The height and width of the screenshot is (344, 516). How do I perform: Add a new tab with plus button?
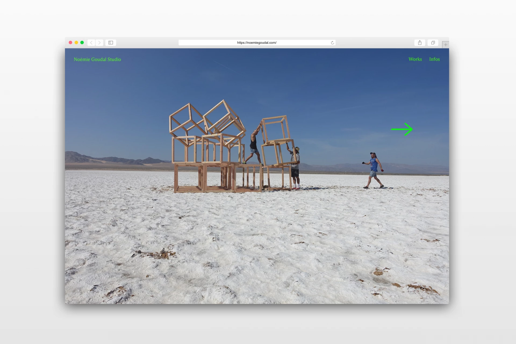click(446, 45)
